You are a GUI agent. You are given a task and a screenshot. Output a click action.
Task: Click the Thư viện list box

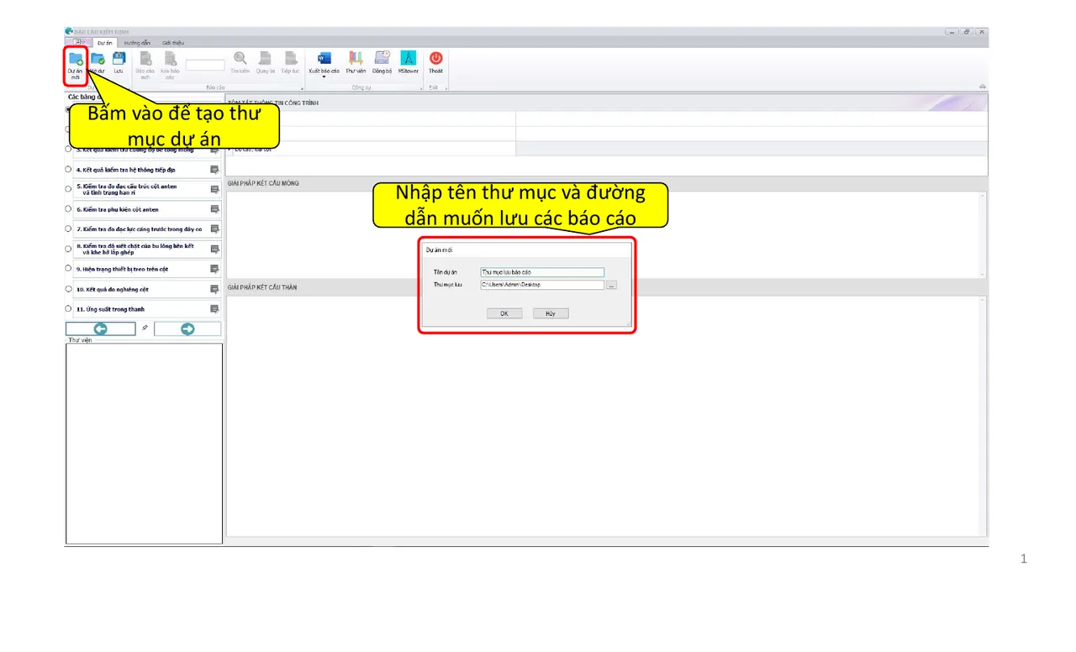(144, 444)
